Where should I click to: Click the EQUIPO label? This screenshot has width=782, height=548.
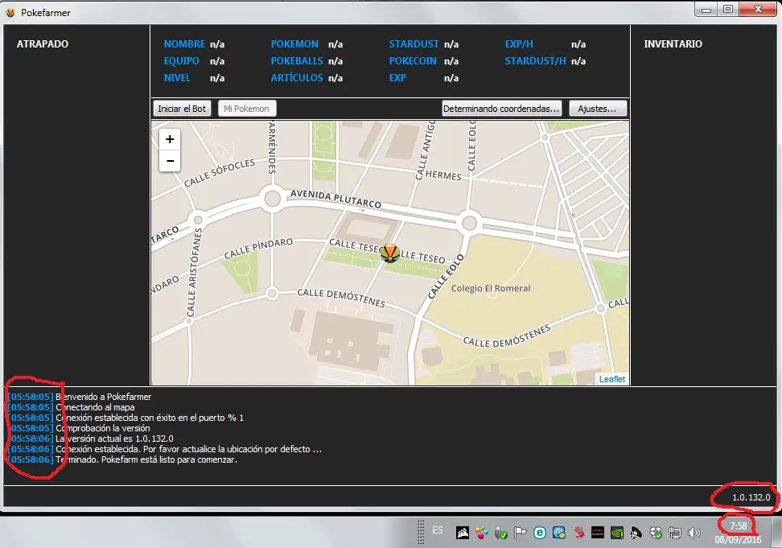point(182,61)
